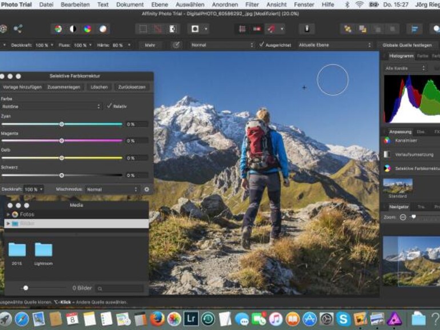Click the share persona icon in toolbar
The width and height of the screenshot is (440, 330).
coord(18,29)
